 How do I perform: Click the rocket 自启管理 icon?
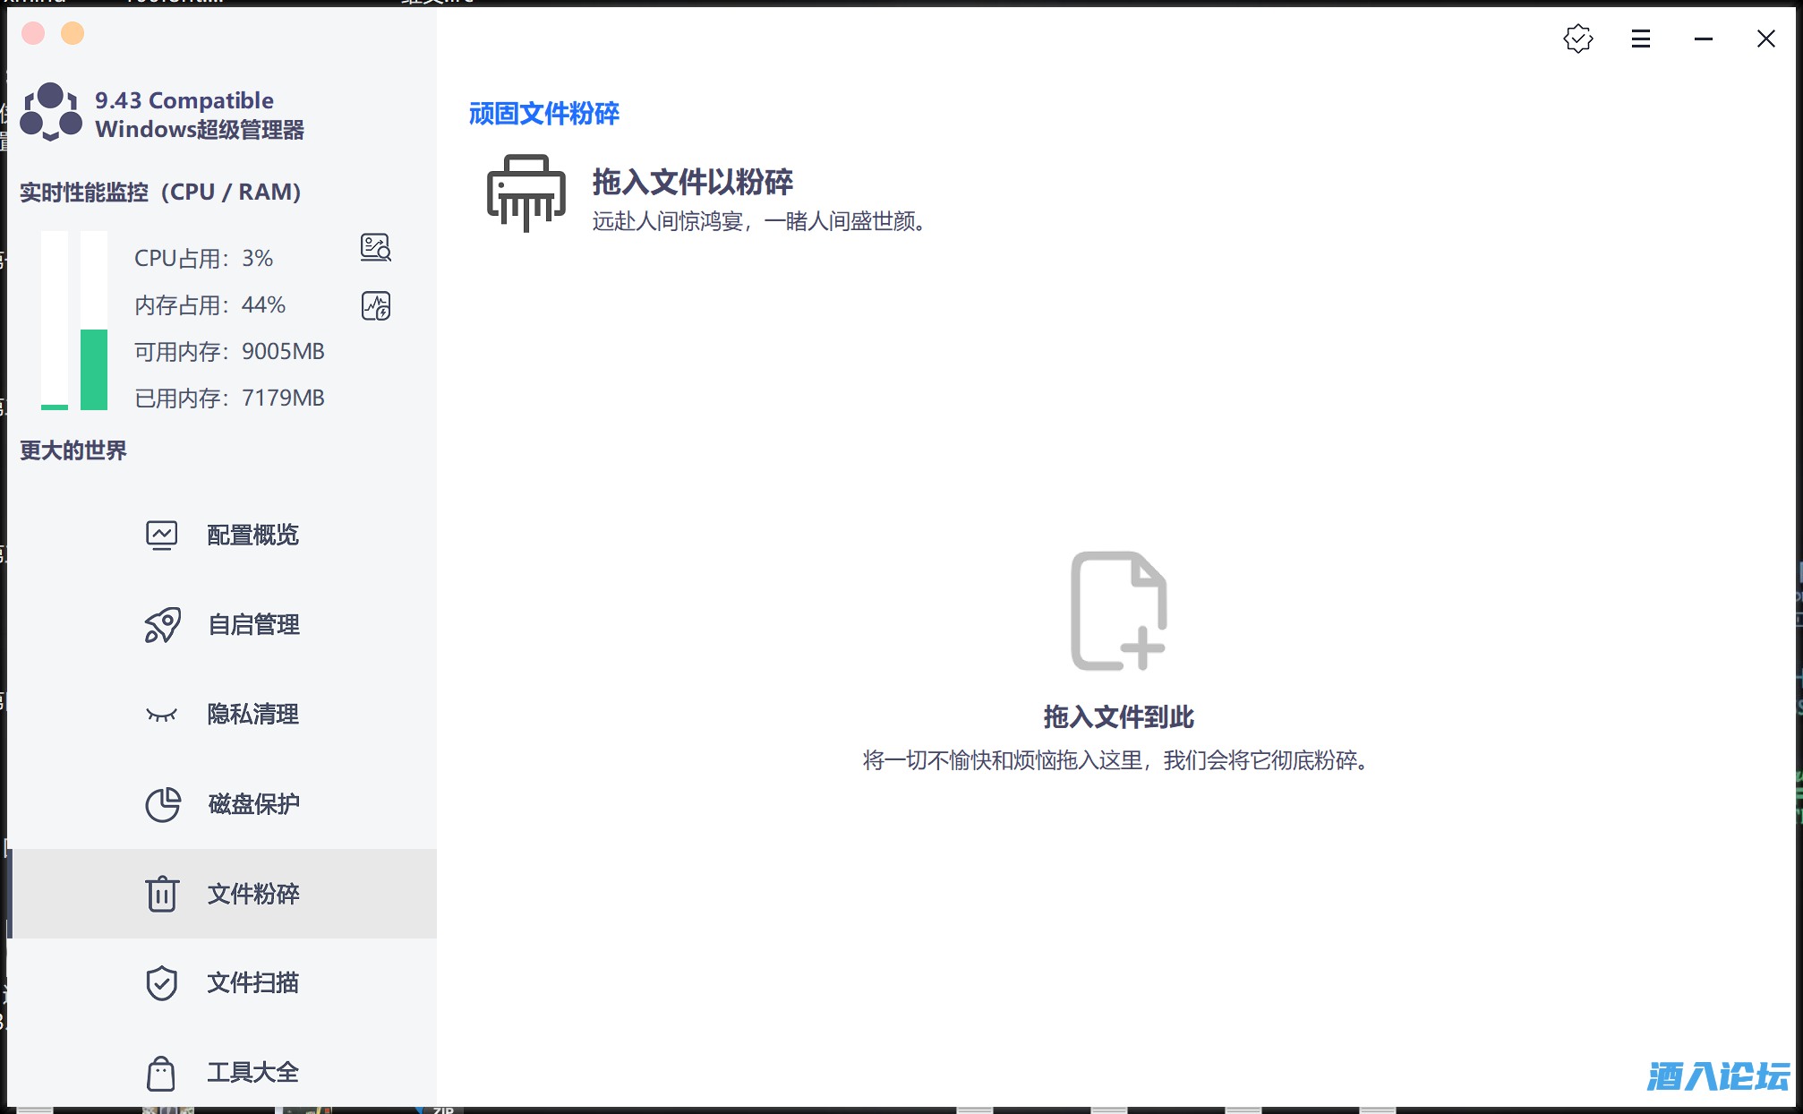coord(162,625)
